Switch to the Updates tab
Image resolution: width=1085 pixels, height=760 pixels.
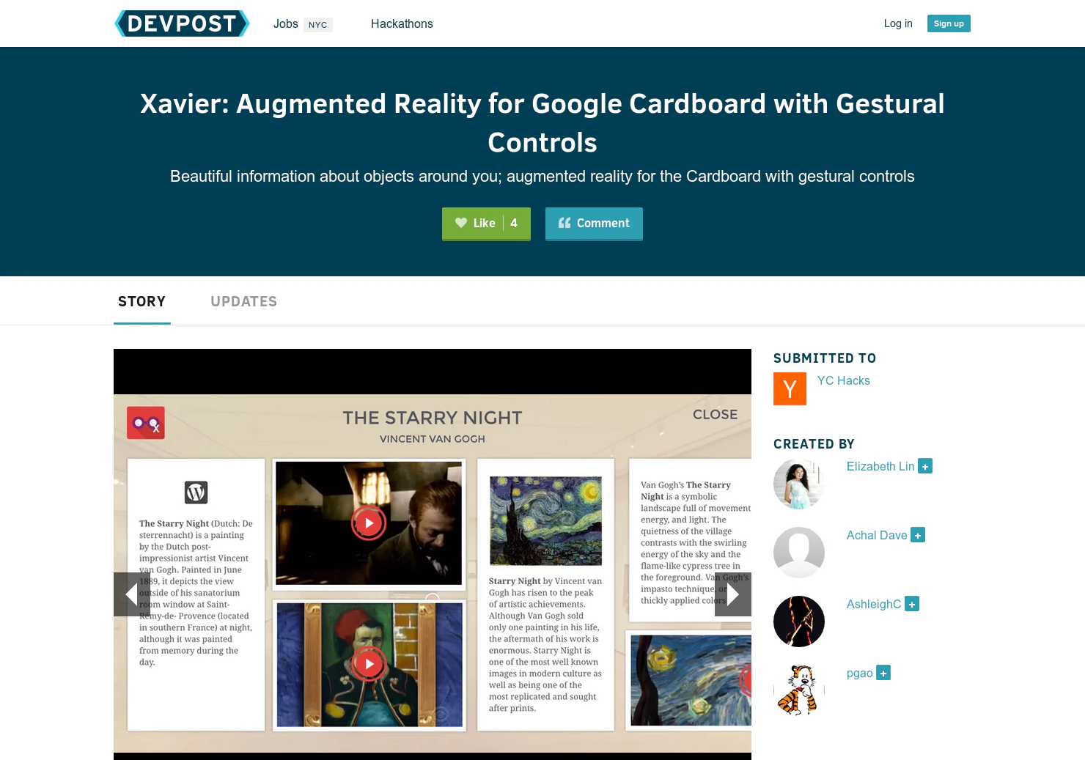tap(244, 301)
